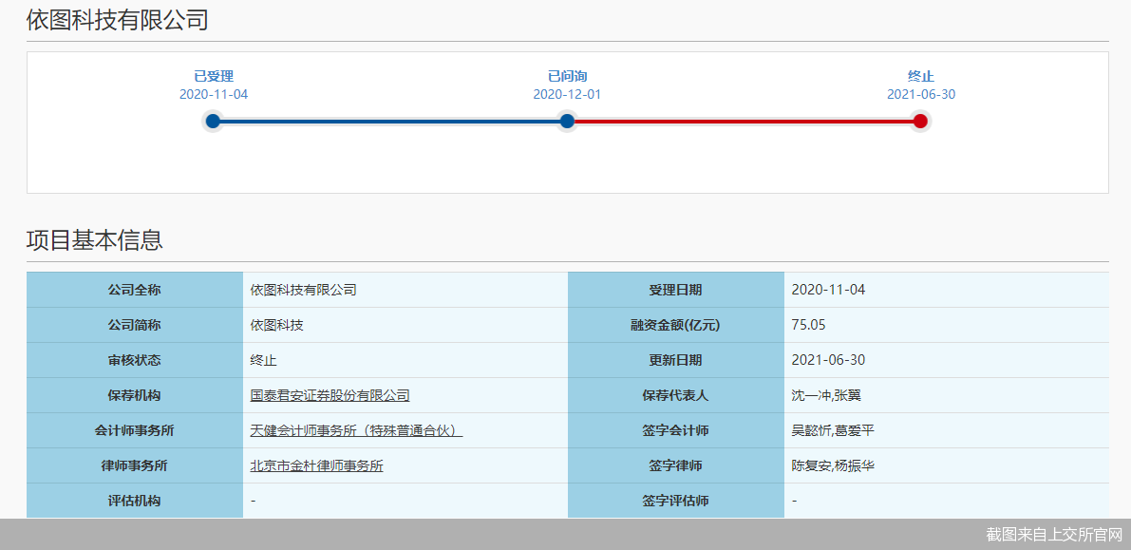Click the 会计师事务所 header cell

(135, 431)
